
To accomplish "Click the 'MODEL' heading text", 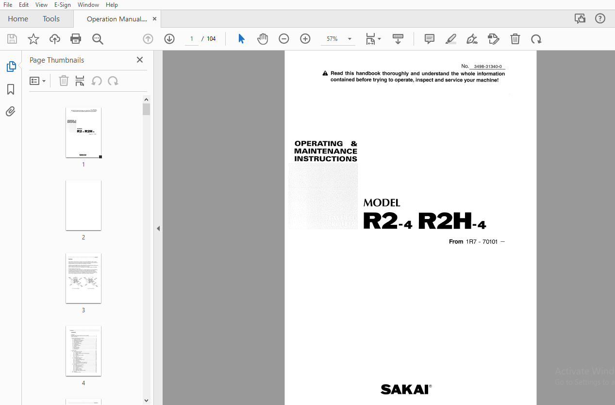I will point(382,203).
